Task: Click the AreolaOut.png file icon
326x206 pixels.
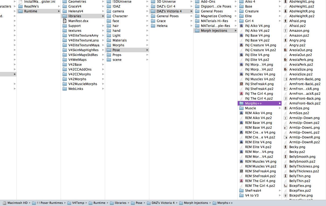Action: (x=286, y=50)
